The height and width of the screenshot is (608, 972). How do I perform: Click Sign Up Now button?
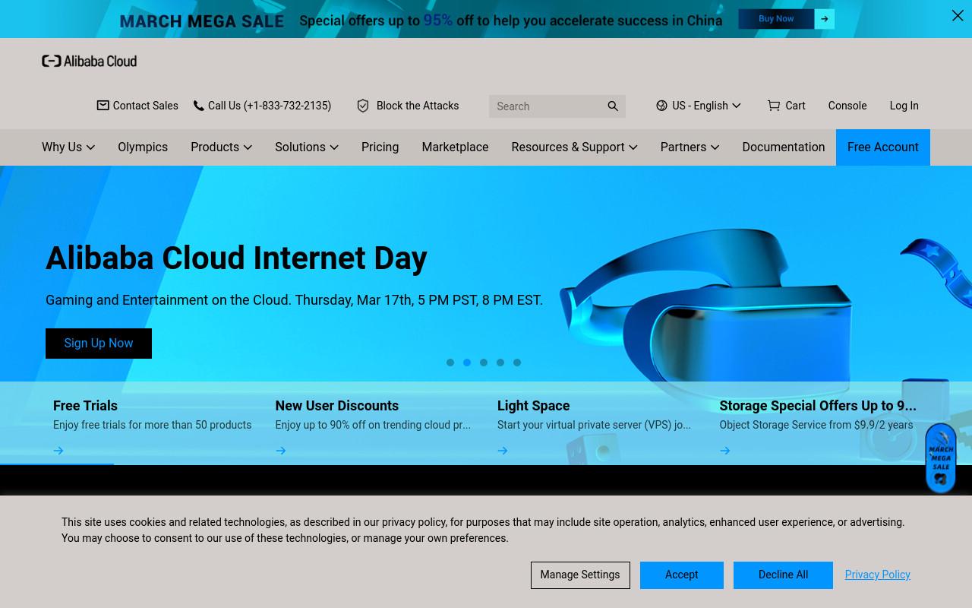[99, 344]
